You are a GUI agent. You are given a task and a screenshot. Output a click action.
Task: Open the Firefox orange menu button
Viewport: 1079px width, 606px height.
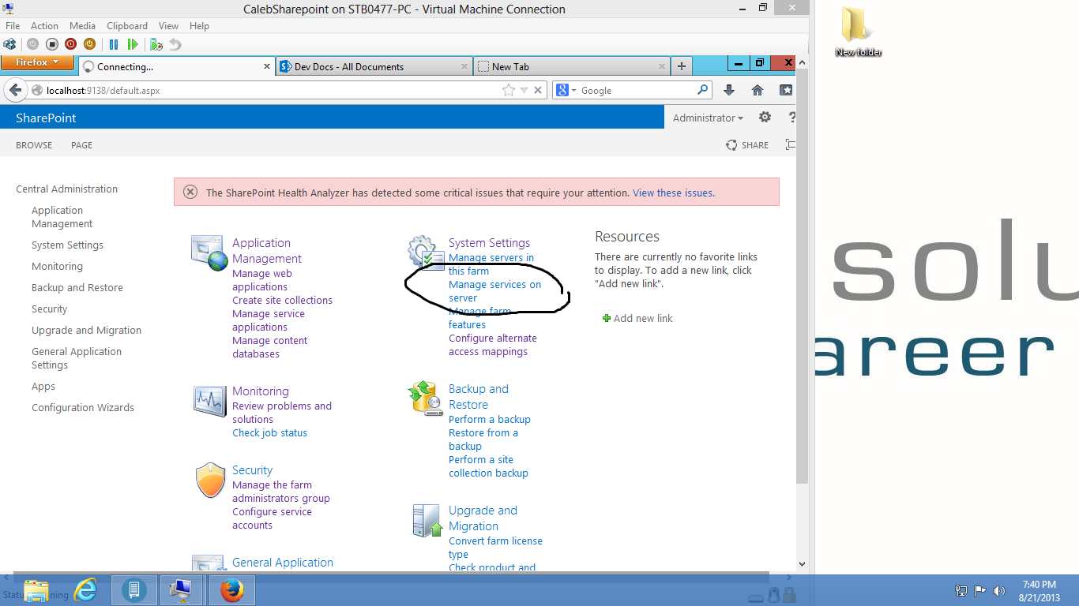pyautogui.click(x=37, y=62)
